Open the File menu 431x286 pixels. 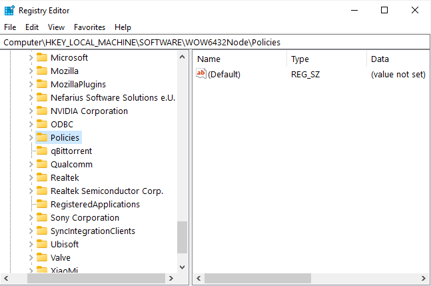pos(10,27)
